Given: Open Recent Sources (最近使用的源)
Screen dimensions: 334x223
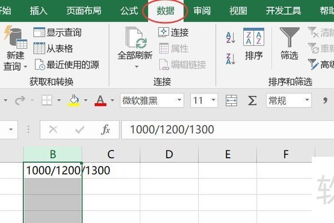Looking at the screenshot, I should click(67, 65).
